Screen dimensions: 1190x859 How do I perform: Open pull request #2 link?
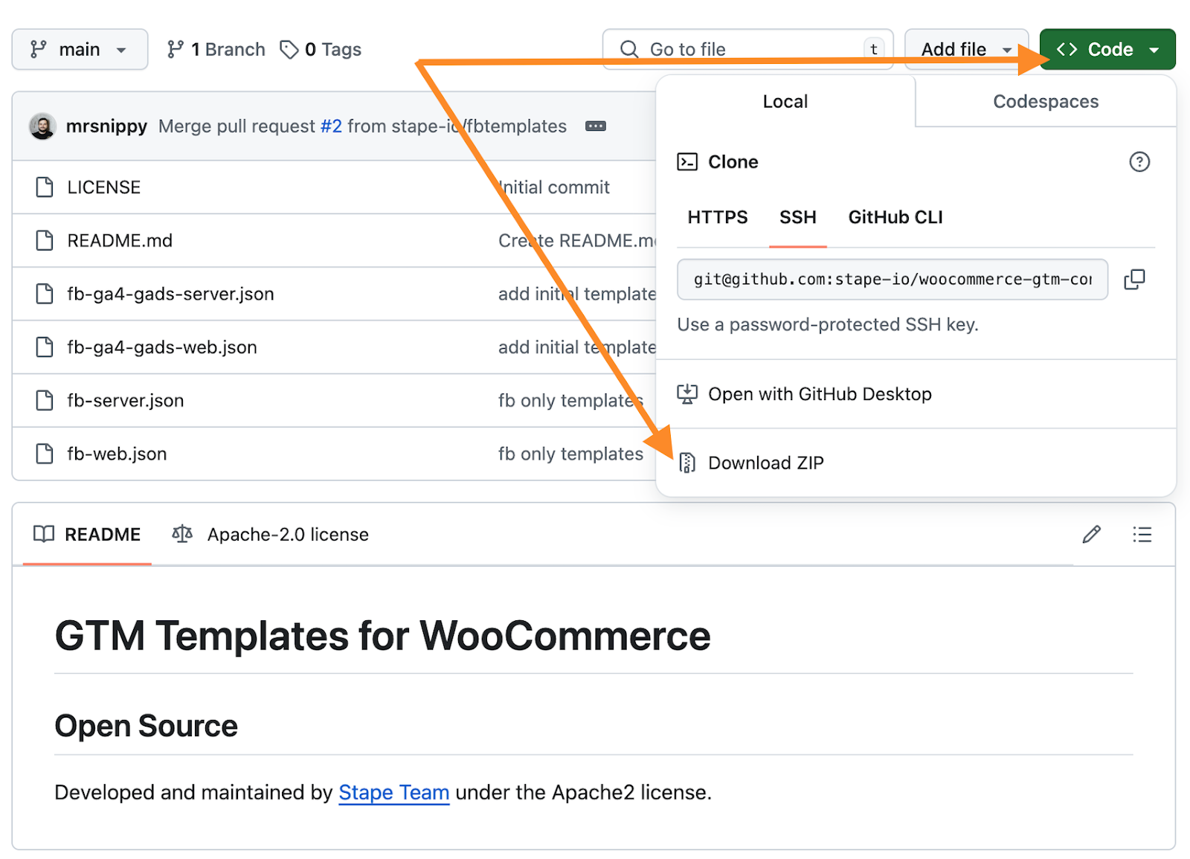tap(331, 126)
